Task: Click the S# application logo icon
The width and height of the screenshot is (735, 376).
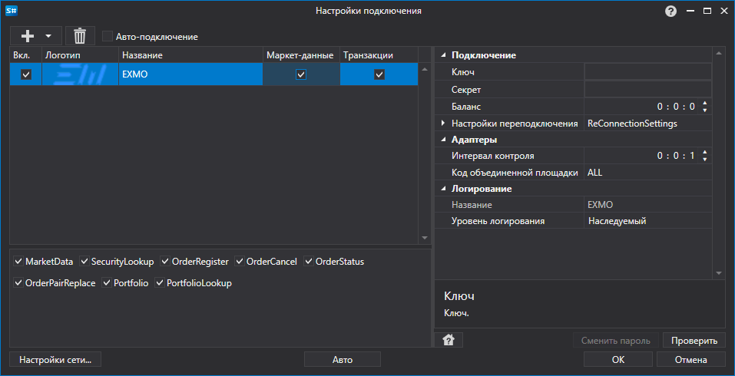Action: (12, 10)
